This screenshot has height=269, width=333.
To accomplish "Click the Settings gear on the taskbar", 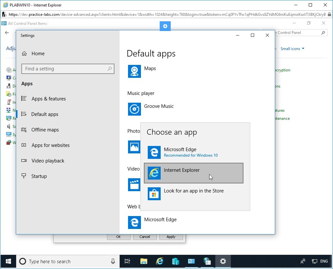I will coord(223,261).
